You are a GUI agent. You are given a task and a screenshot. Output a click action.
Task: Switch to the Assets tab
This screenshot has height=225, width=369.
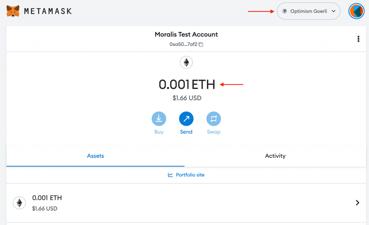click(x=95, y=156)
